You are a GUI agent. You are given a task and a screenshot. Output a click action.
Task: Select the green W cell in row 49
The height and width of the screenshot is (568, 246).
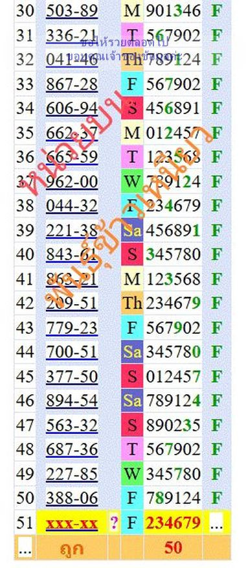tap(132, 474)
